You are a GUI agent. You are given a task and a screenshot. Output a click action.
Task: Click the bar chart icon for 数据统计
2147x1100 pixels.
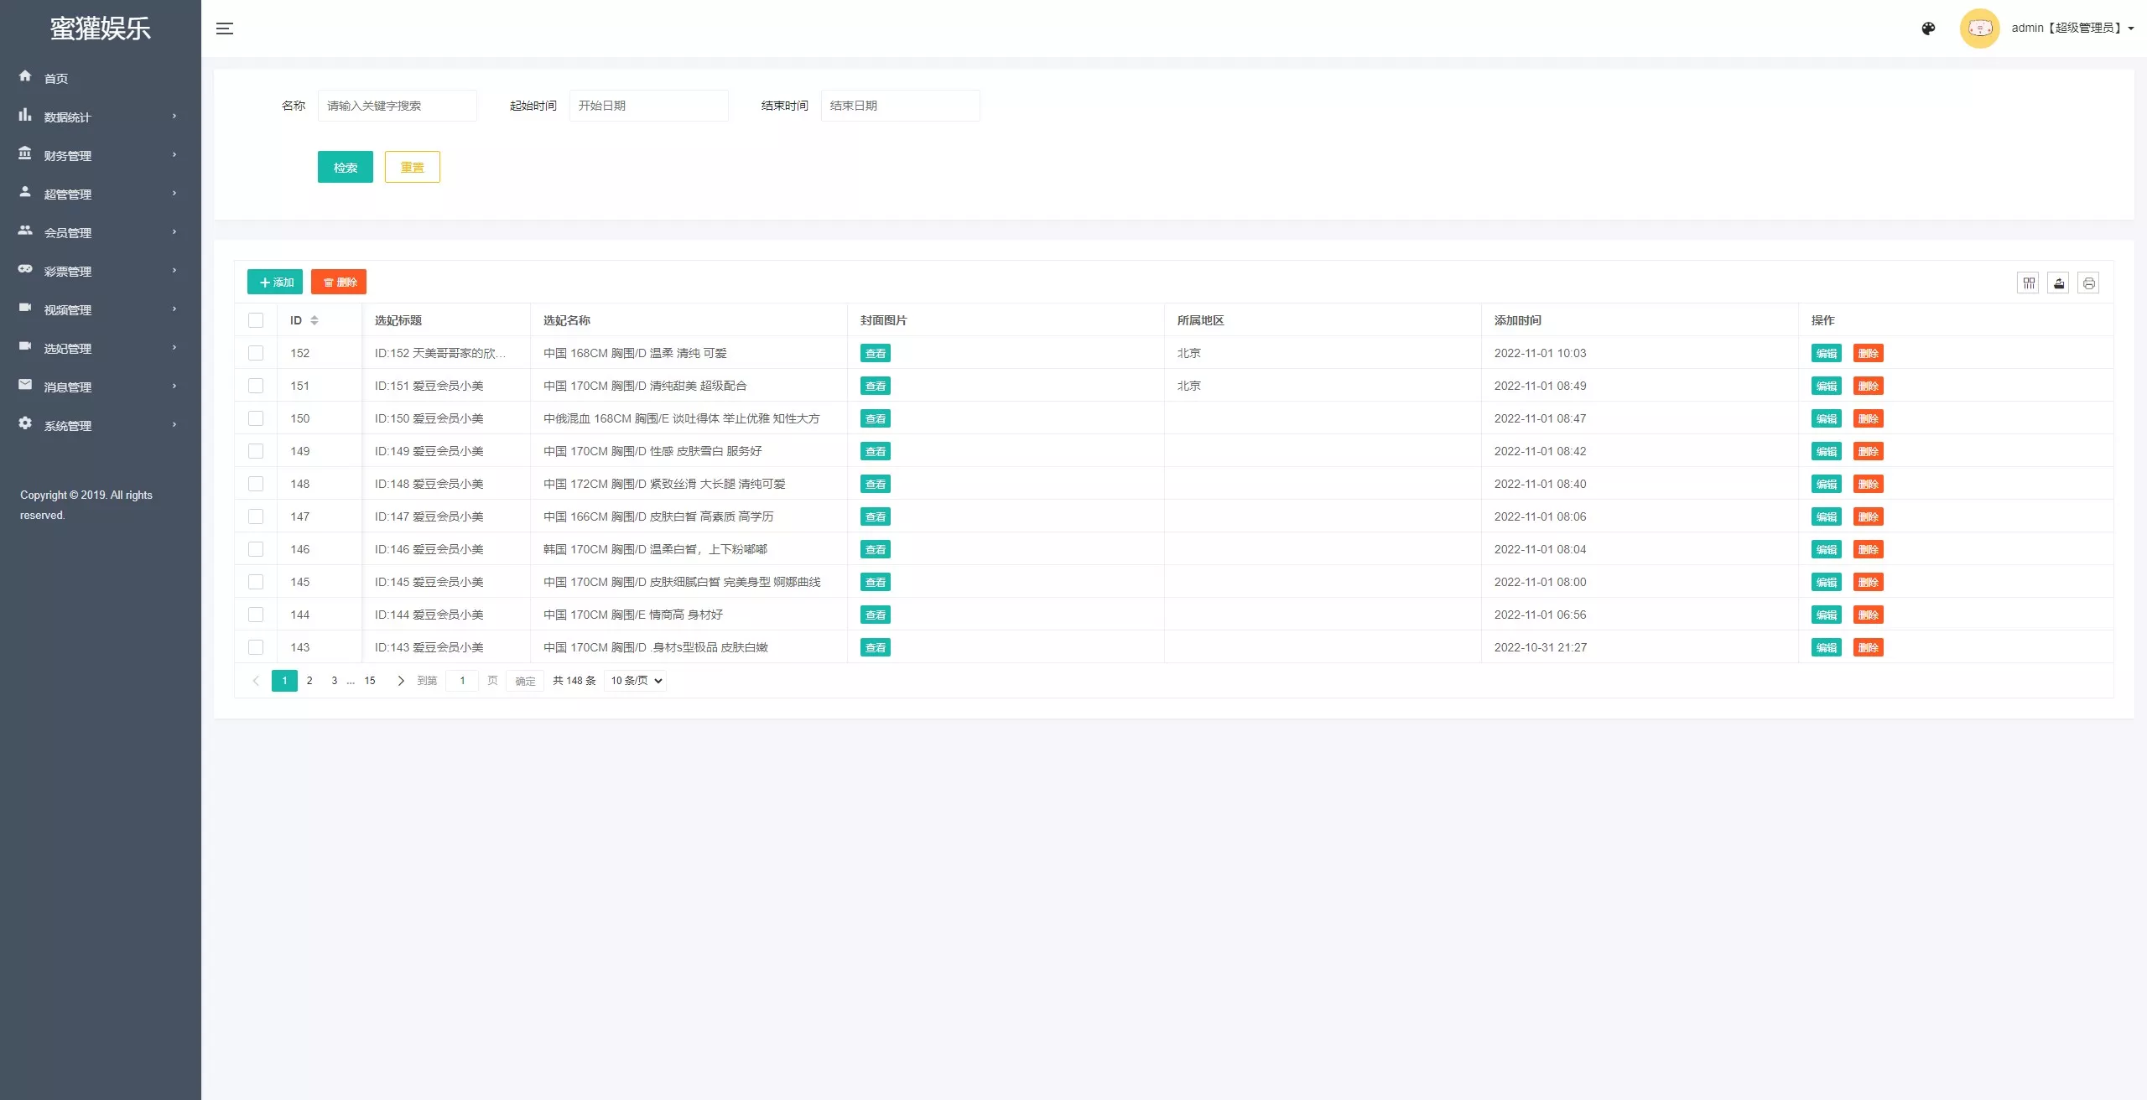25,115
